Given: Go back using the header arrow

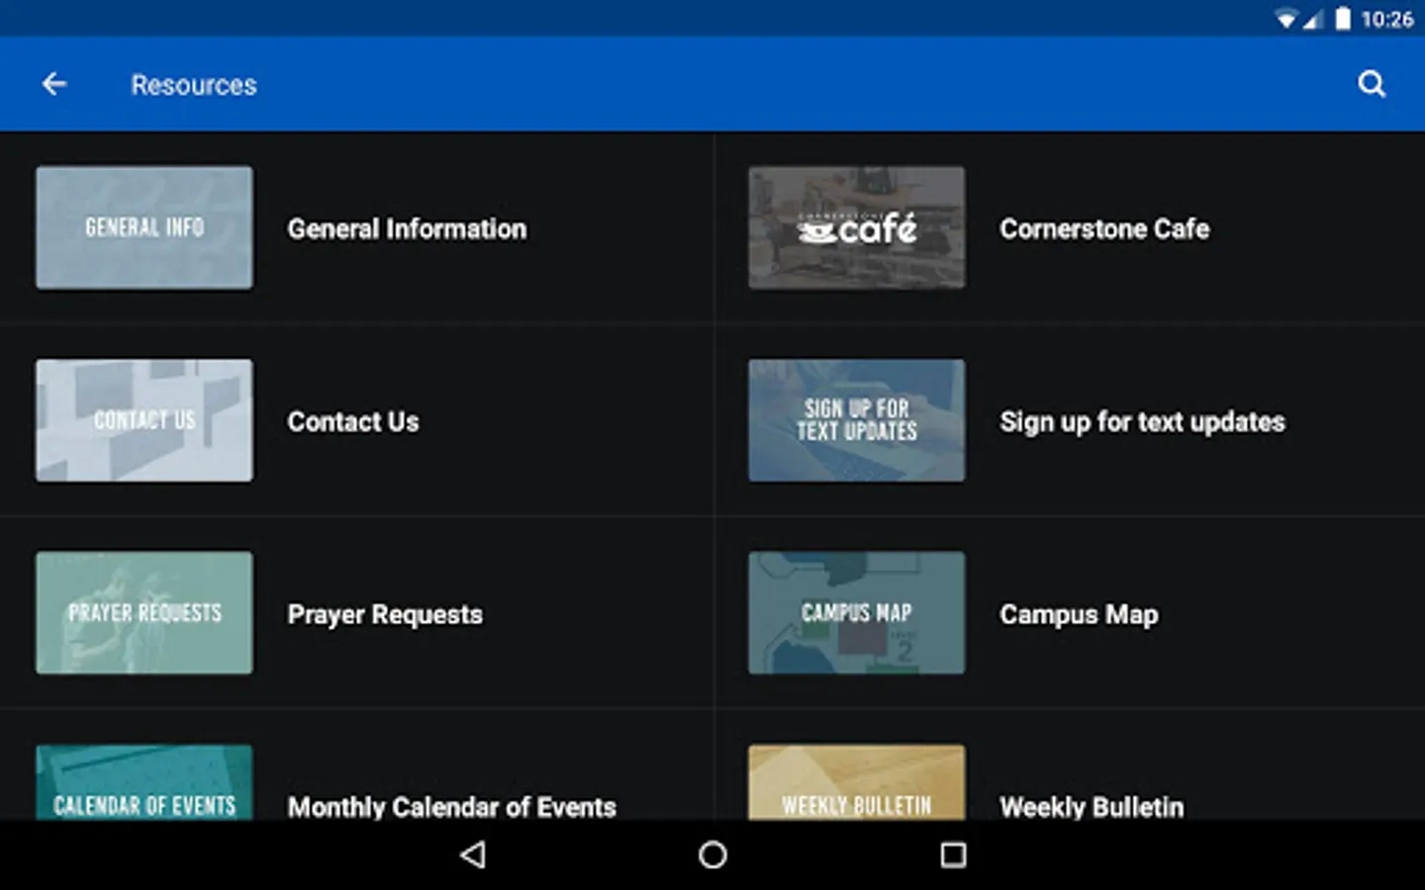Looking at the screenshot, I should coord(54,84).
